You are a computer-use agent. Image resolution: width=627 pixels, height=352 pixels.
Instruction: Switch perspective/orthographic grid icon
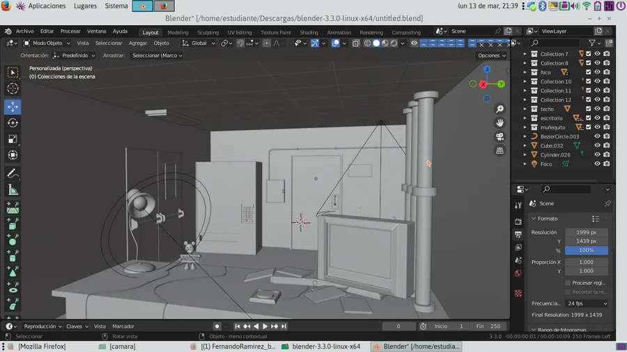tap(500, 151)
